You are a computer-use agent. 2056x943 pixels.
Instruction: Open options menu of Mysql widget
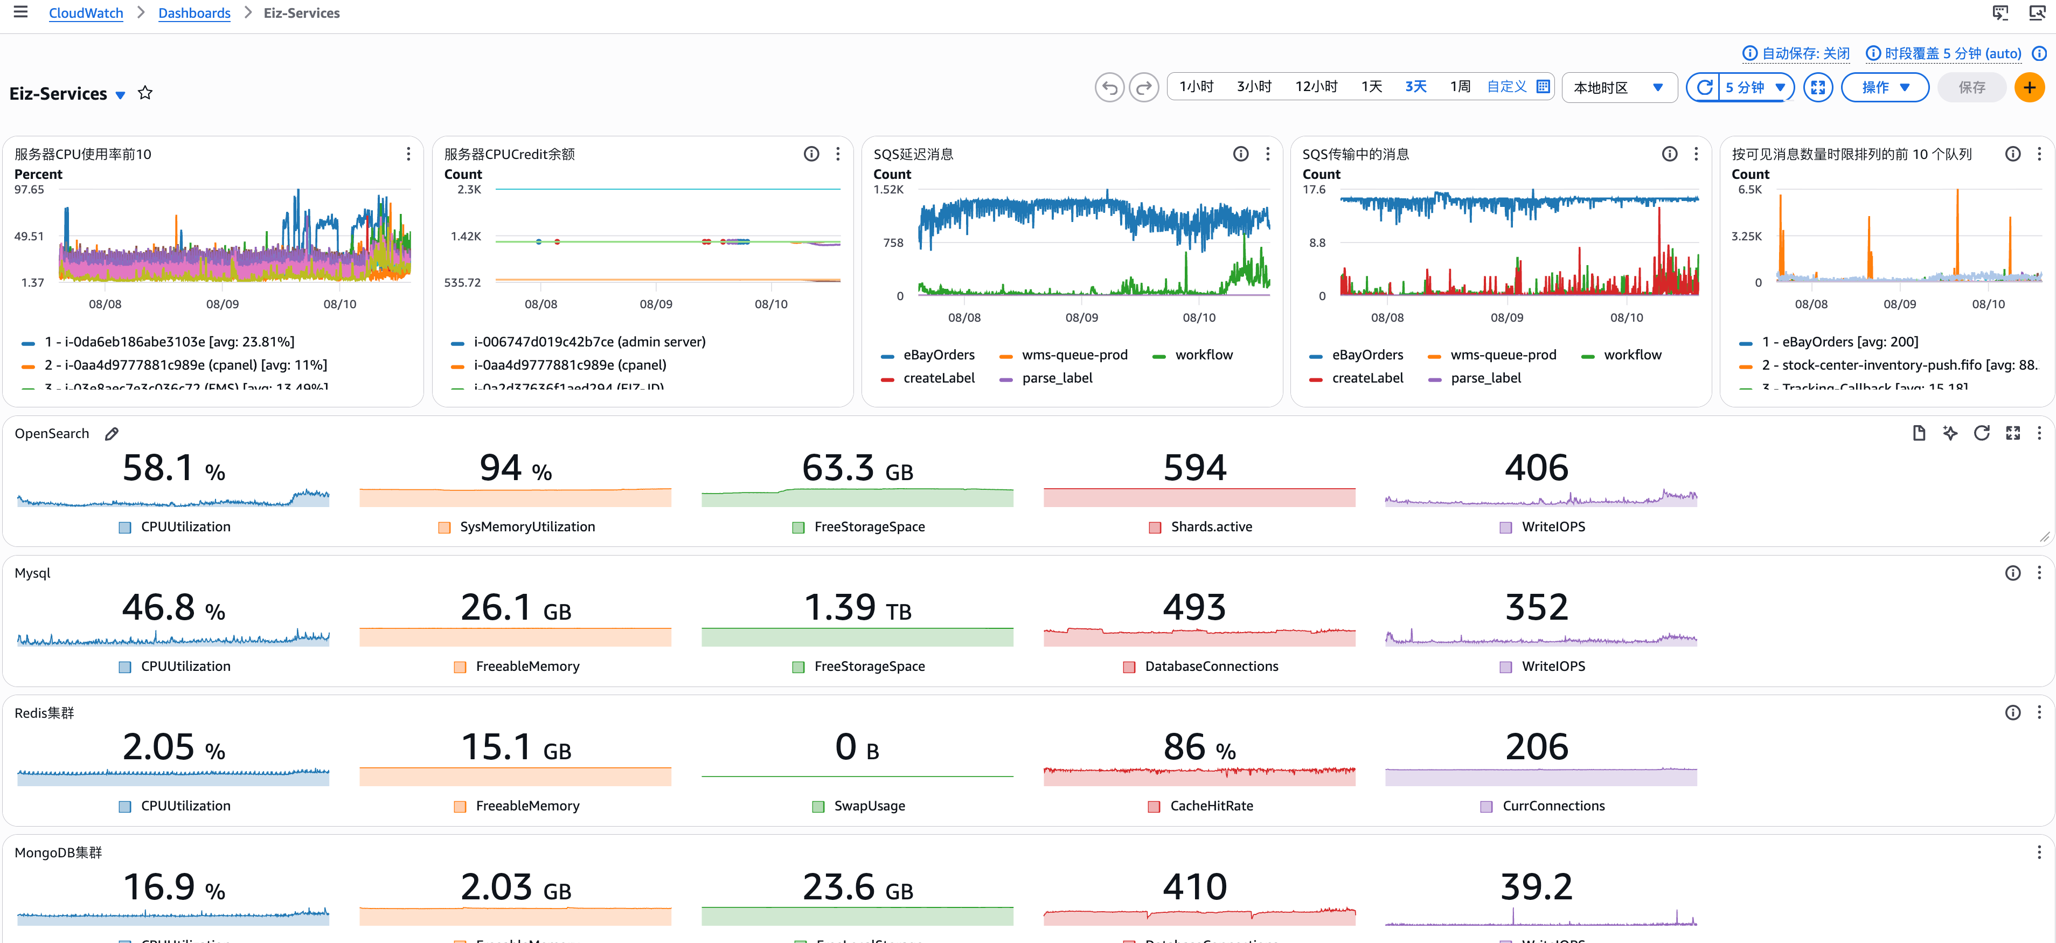[2038, 572]
